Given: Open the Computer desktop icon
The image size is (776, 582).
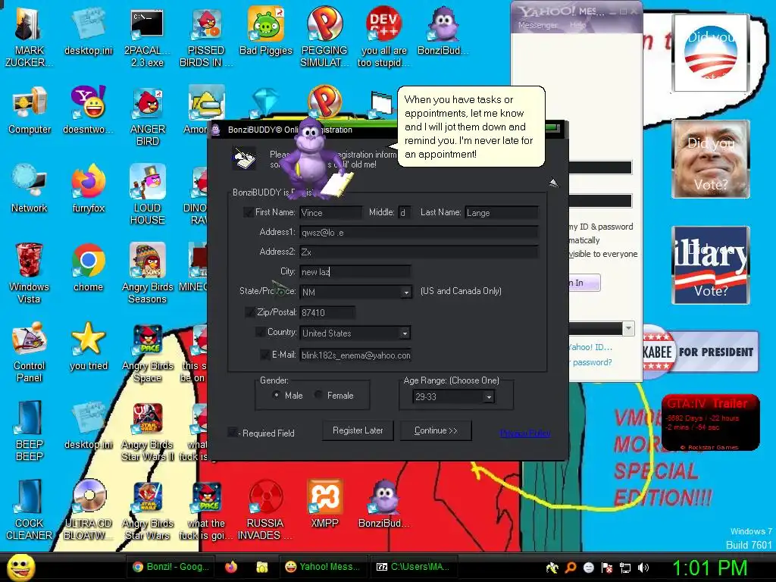Looking at the screenshot, I should pos(30,110).
